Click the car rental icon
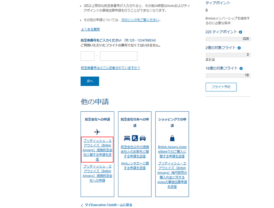The width and height of the screenshot is (274, 208). coord(143,138)
